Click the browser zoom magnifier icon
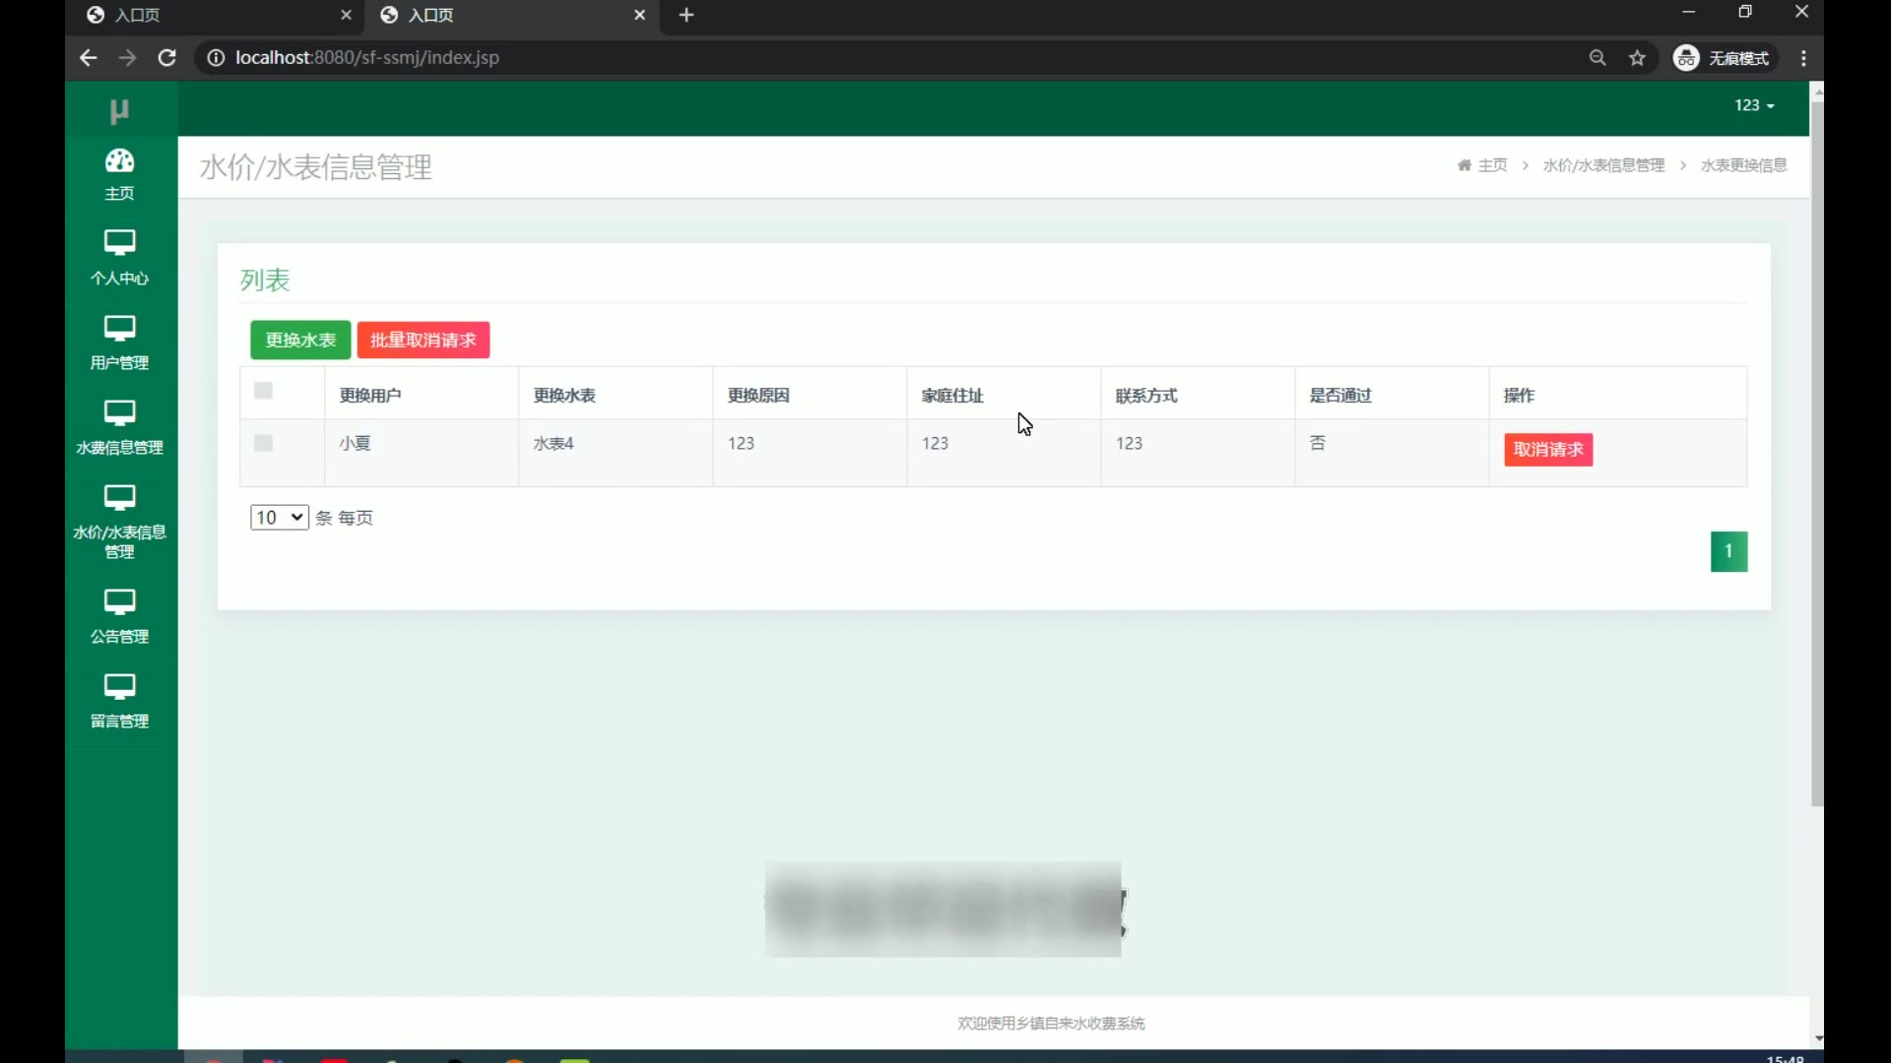The height and width of the screenshot is (1063, 1891). pyautogui.click(x=1598, y=58)
